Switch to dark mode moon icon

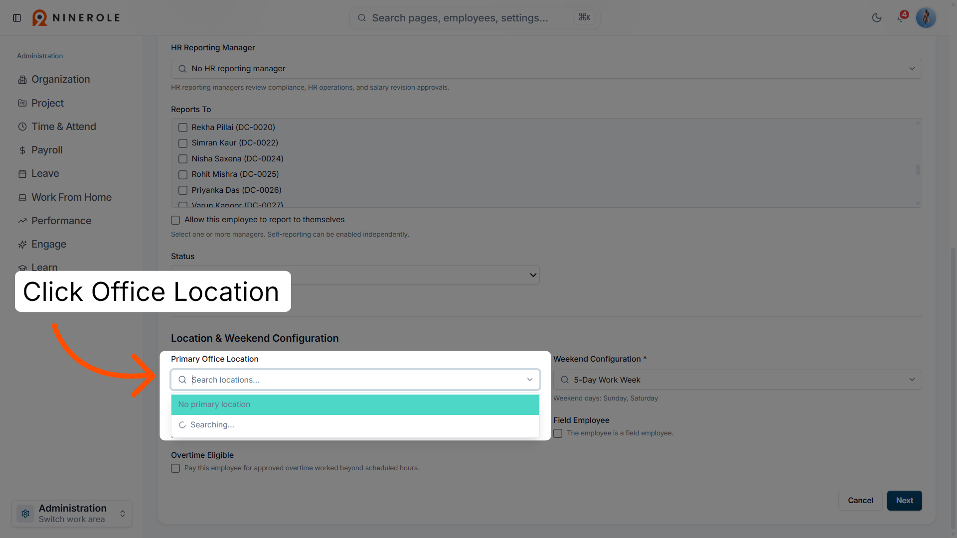(x=877, y=18)
